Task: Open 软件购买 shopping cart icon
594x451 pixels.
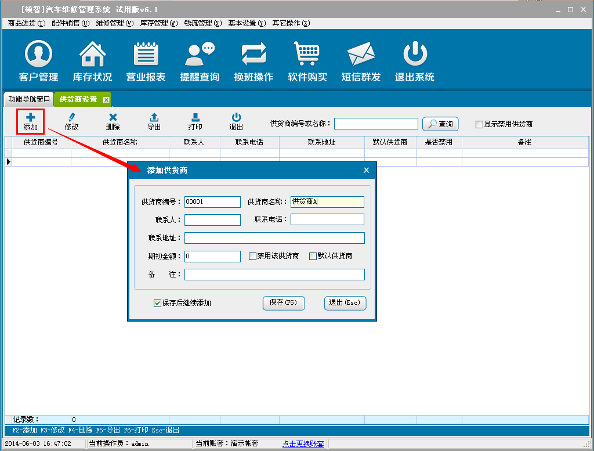Action: coord(307,55)
